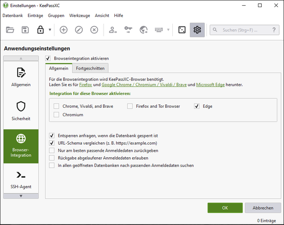
Task: Open the Datenbank menu
Action: coord(13,16)
